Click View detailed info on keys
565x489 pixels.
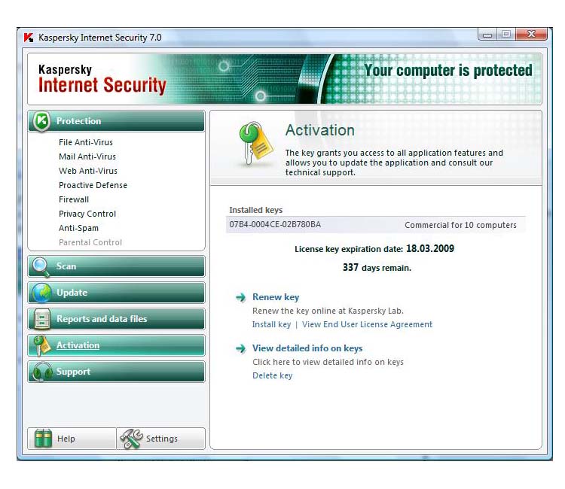(x=307, y=348)
